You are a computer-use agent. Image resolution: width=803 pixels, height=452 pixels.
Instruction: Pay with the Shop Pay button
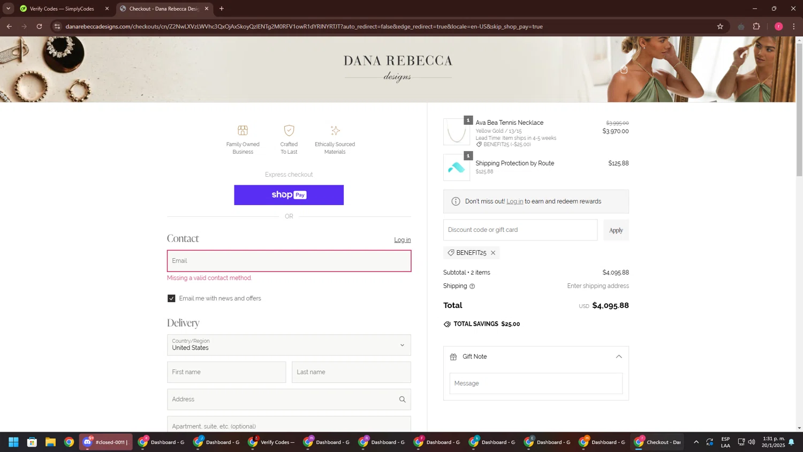[x=289, y=195]
